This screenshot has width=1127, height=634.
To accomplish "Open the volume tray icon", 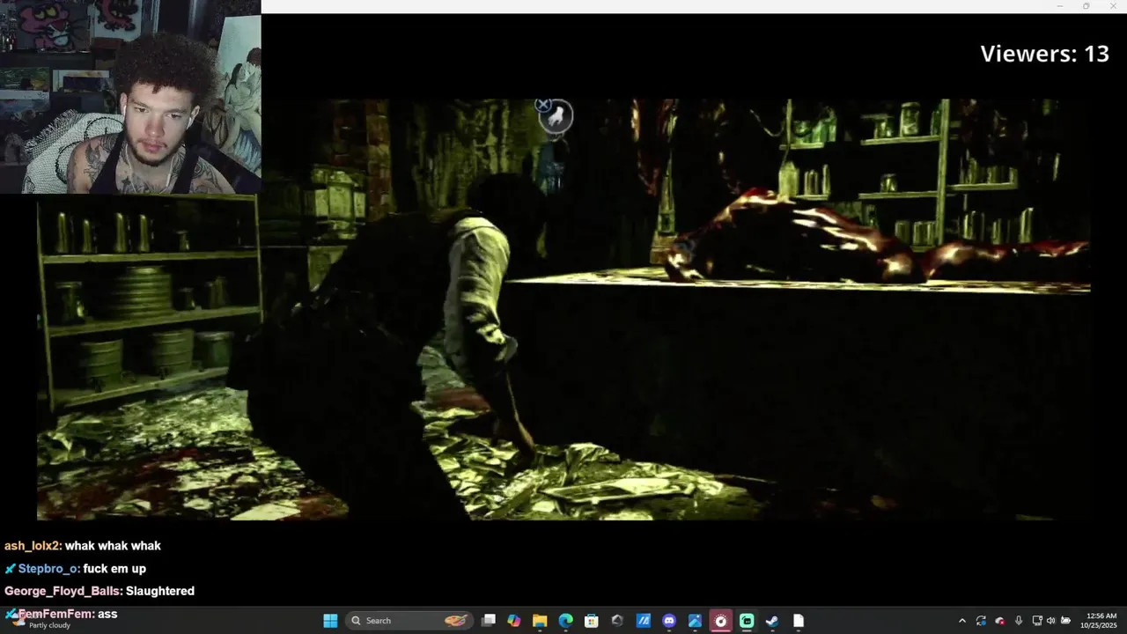I will [1050, 621].
